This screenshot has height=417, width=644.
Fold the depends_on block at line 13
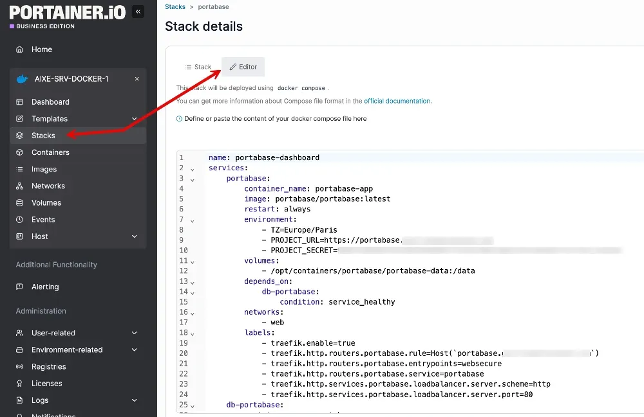(x=192, y=283)
